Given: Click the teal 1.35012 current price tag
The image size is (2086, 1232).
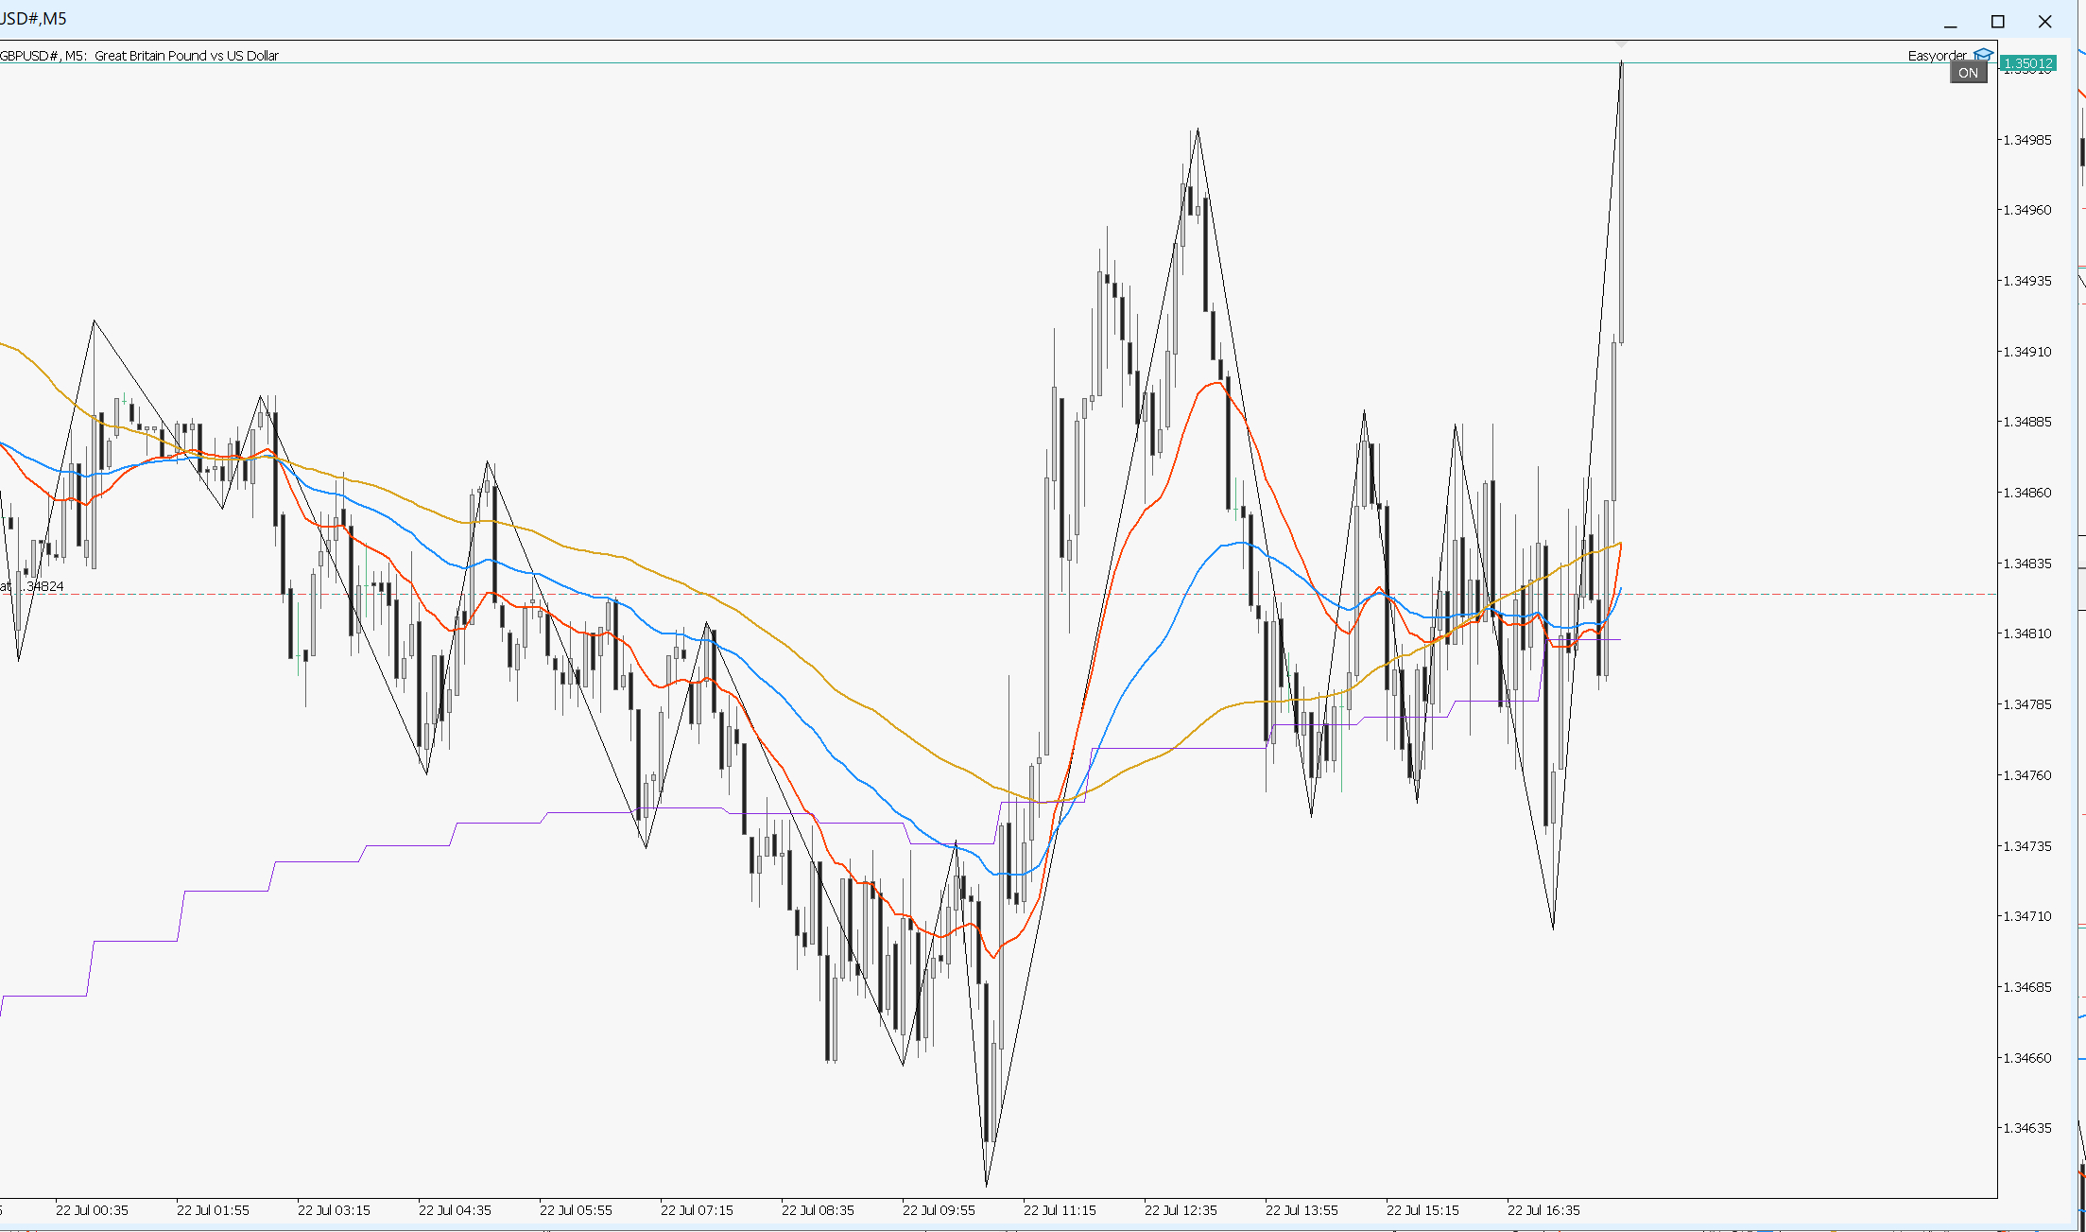Looking at the screenshot, I should [x=2028, y=63].
